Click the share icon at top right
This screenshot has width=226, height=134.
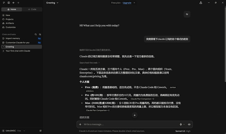[x=201, y=3]
